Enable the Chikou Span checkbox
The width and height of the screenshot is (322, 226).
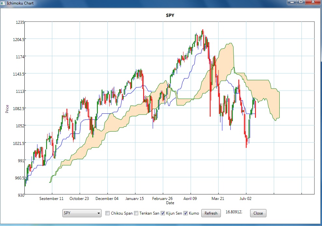tap(108, 213)
